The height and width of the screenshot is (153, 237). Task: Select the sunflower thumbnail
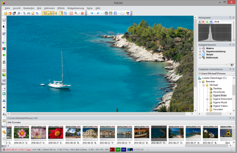tap(226, 133)
